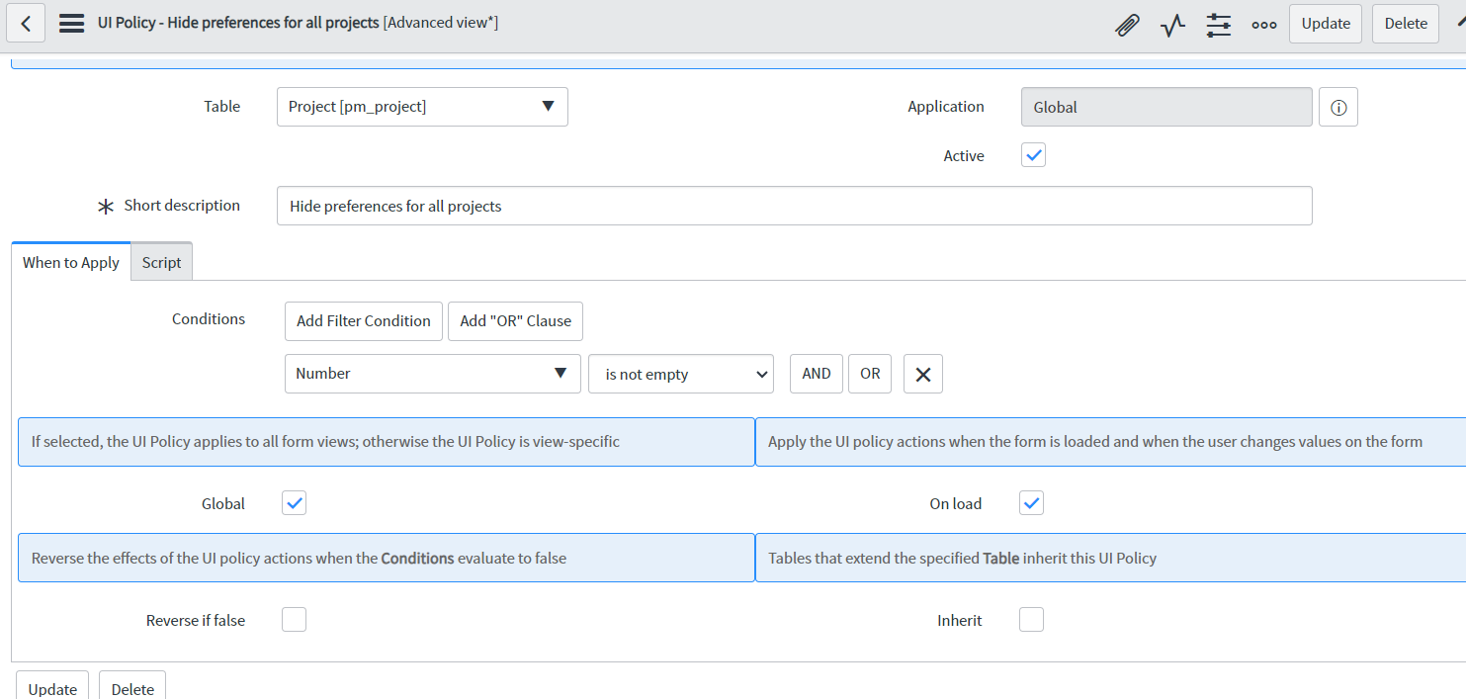Click the Add "OR" Clause button
The height and width of the screenshot is (699, 1466).
coord(515,320)
